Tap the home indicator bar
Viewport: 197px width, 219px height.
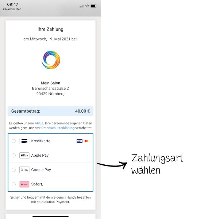click(50, 216)
